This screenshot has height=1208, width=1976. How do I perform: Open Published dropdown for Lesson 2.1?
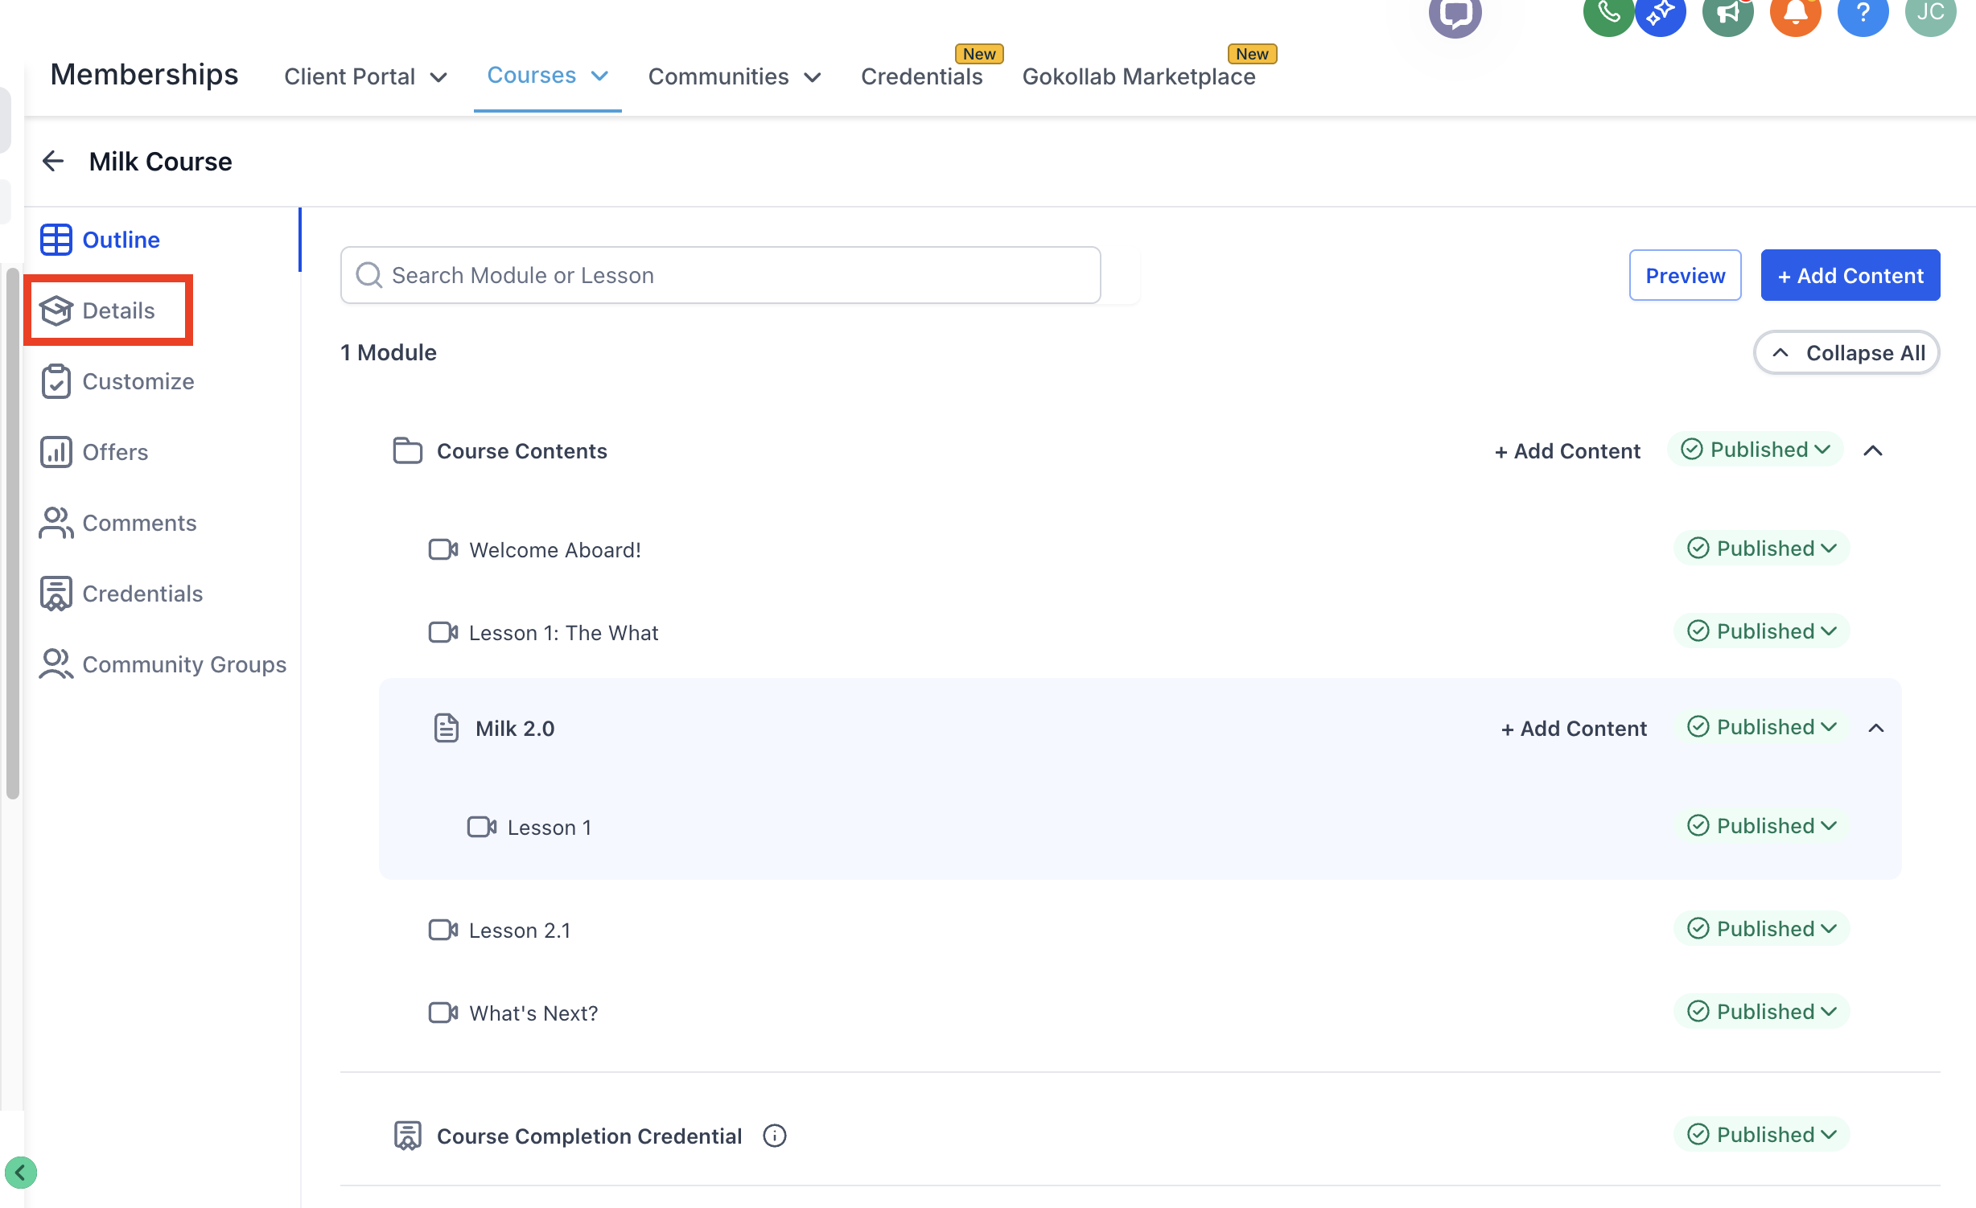1761,929
